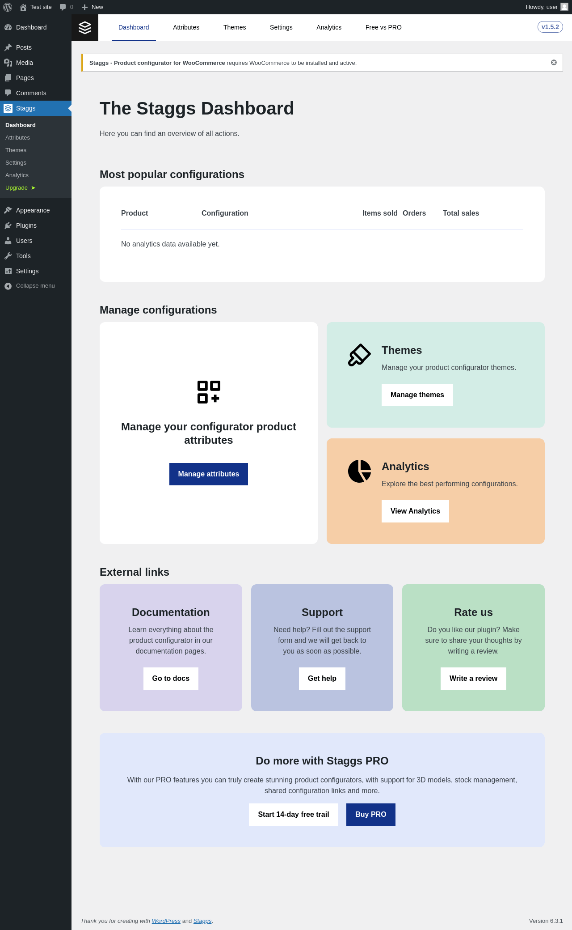Click the Manage themes button

click(417, 395)
